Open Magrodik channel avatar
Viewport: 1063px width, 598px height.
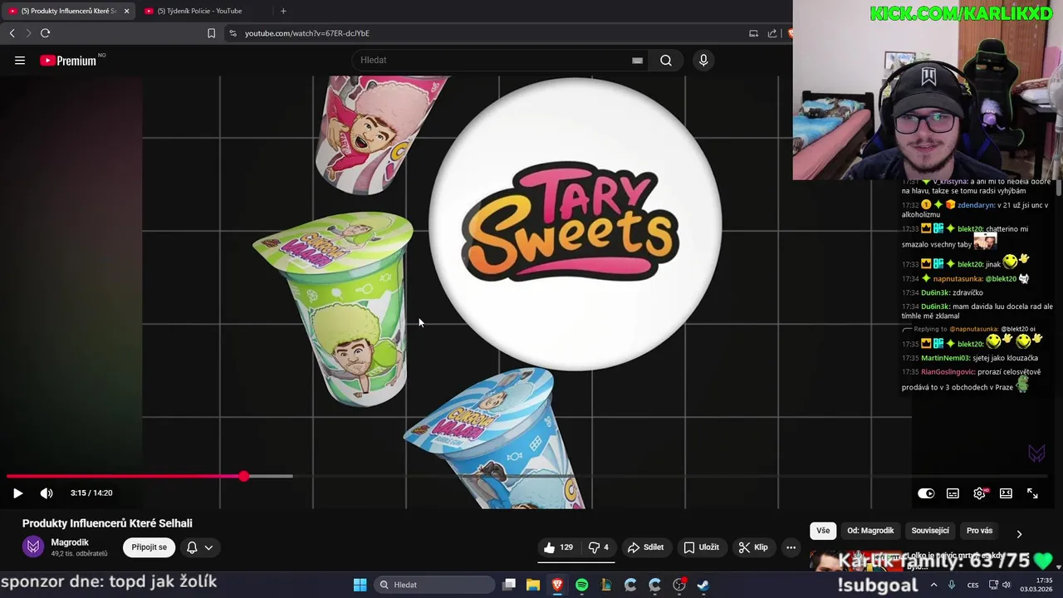point(33,547)
